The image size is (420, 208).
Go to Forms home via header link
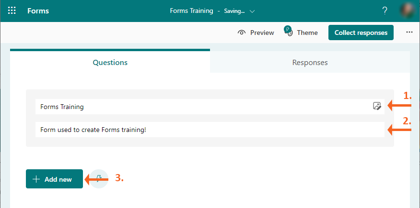(38, 11)
